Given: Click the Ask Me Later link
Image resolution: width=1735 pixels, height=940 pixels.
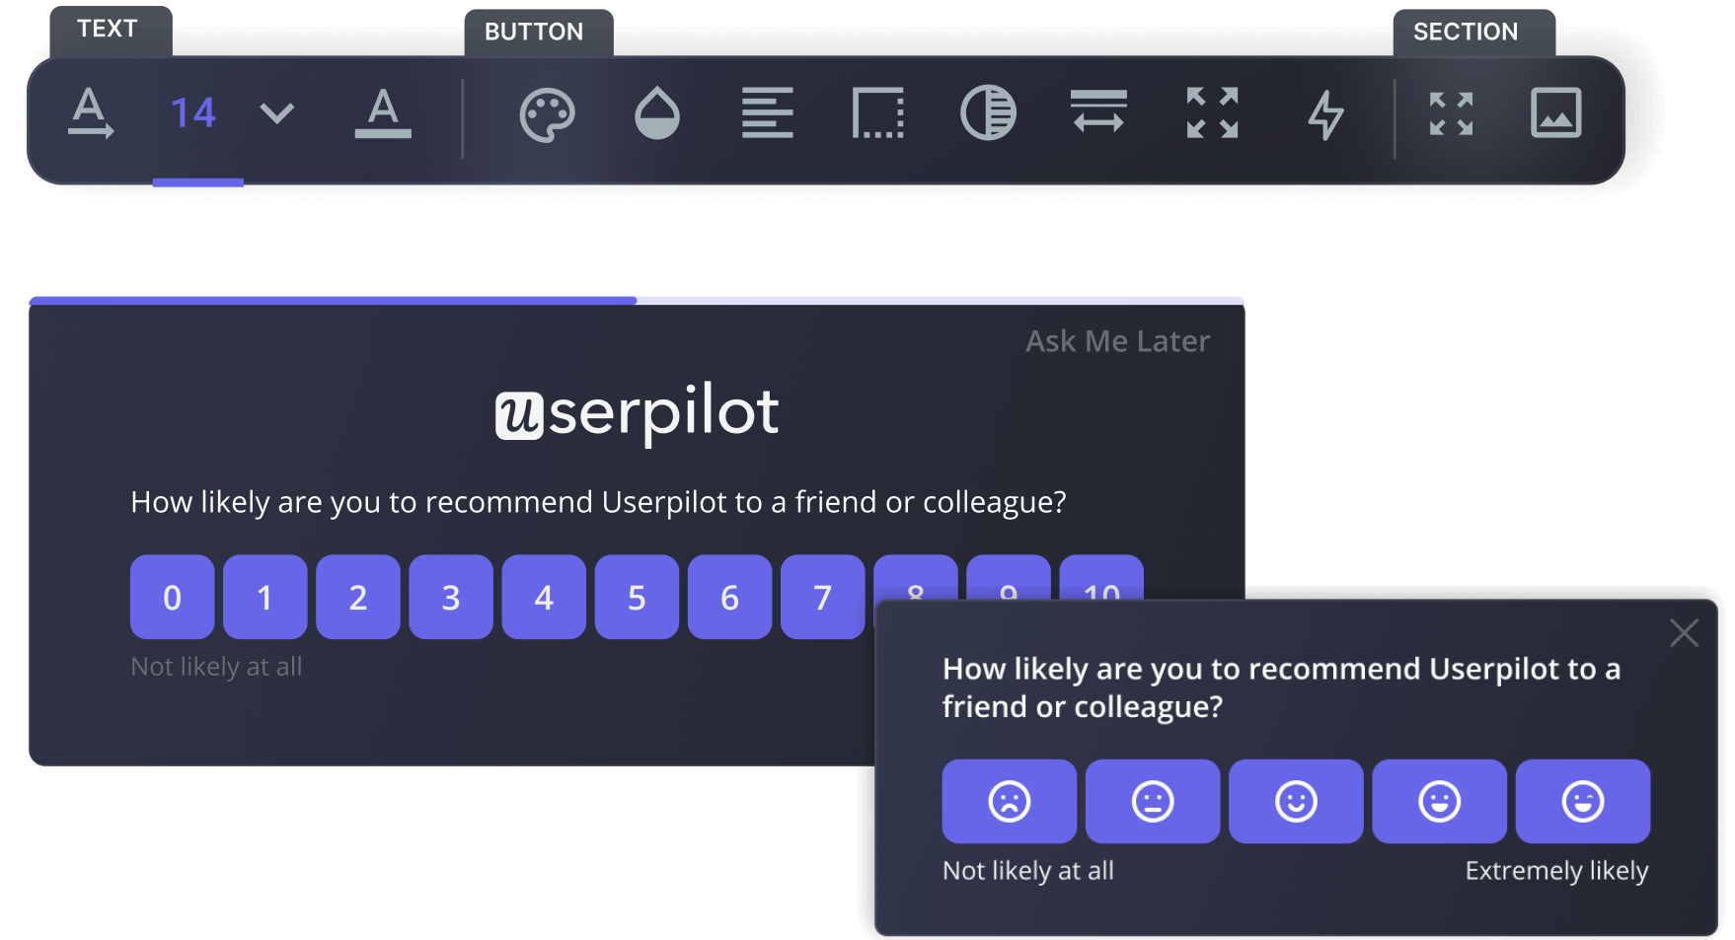Looking at the screenshot, I should point(1117,341).
